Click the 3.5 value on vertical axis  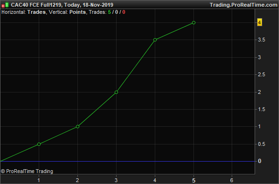pos(261,40)
